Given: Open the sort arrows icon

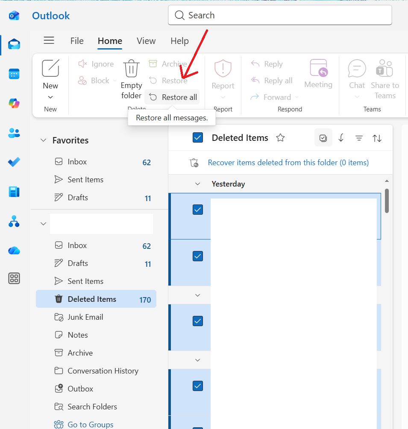Looking at the screenshot, I should click(377, 138).
